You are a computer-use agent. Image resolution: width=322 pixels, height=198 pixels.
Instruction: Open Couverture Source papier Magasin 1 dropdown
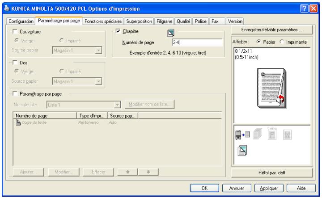(77, 50)
